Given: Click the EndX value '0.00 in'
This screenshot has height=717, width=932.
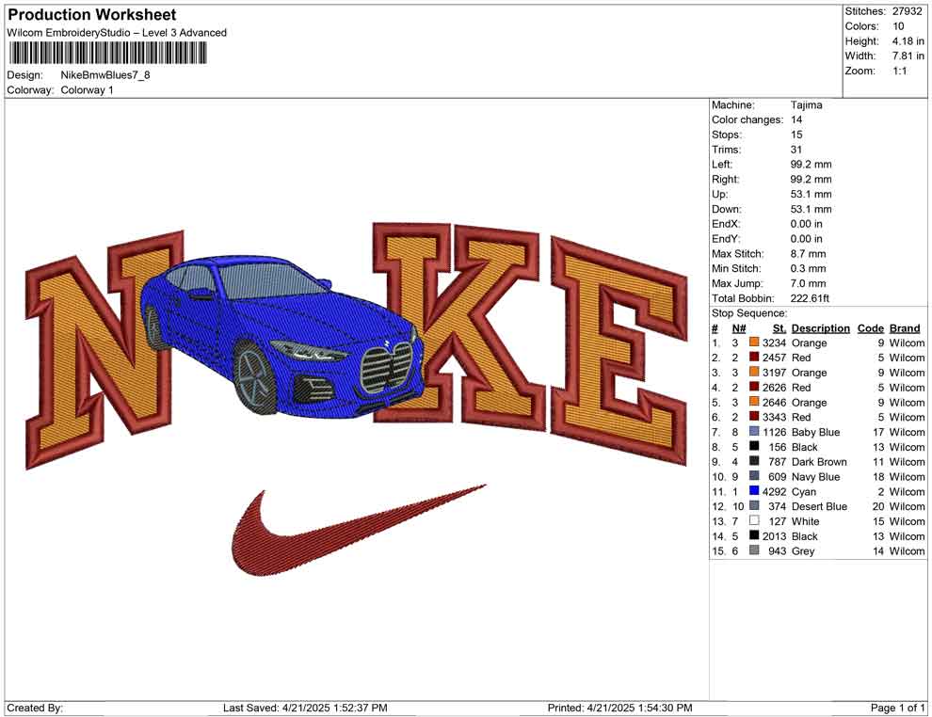Looking at the screenshot, I should click(x=807, y=224).
